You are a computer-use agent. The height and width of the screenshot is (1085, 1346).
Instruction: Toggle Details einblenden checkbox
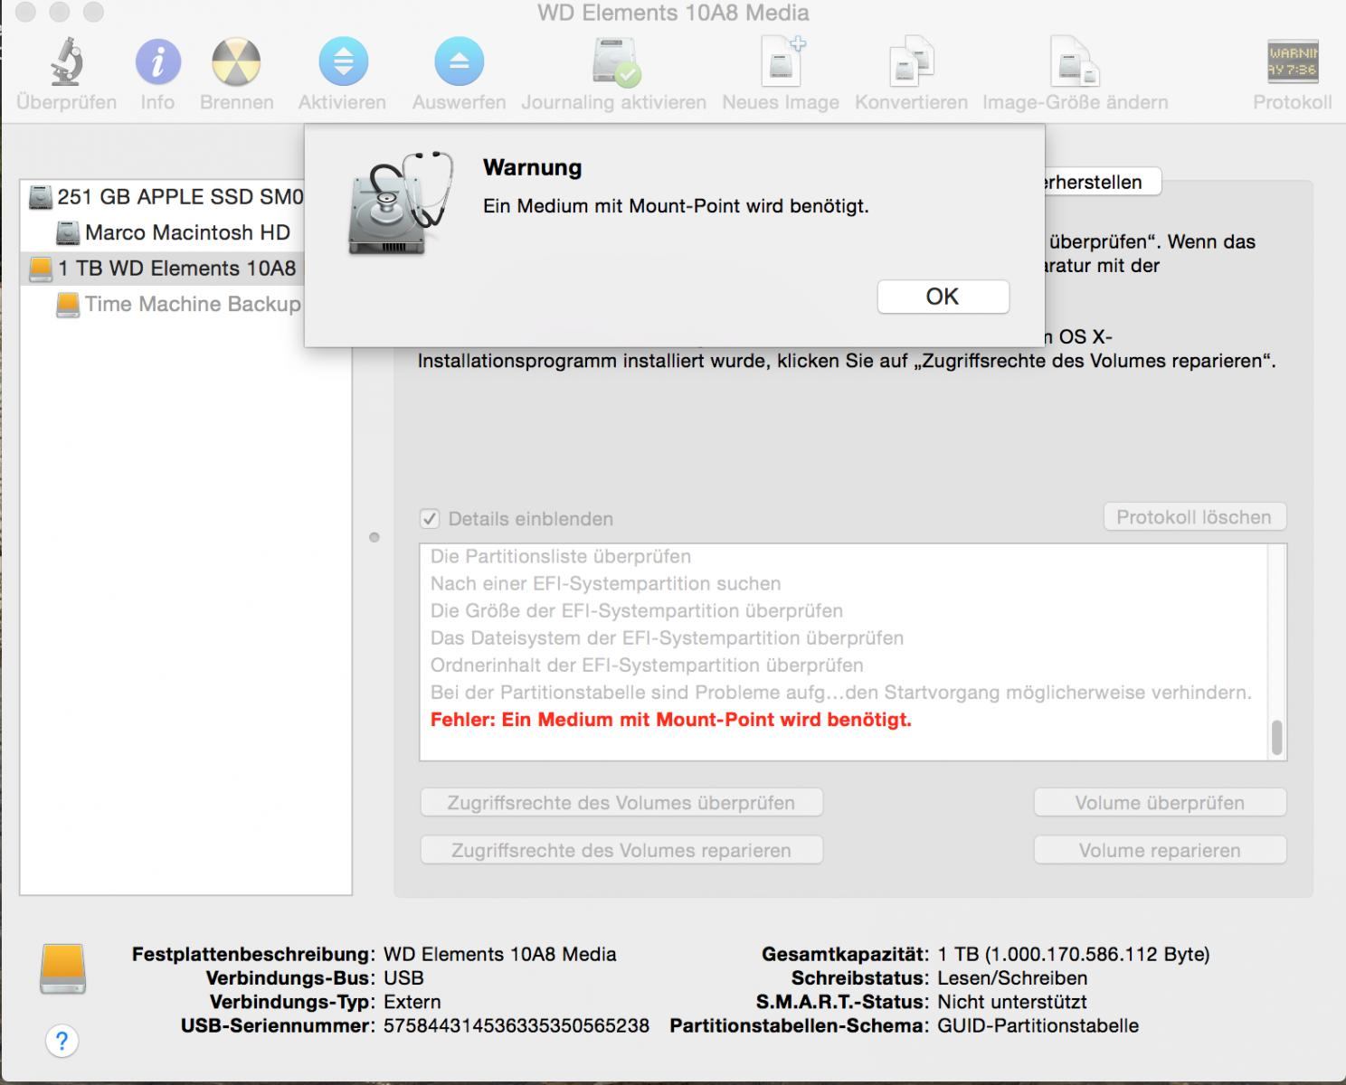click(430, 519)
